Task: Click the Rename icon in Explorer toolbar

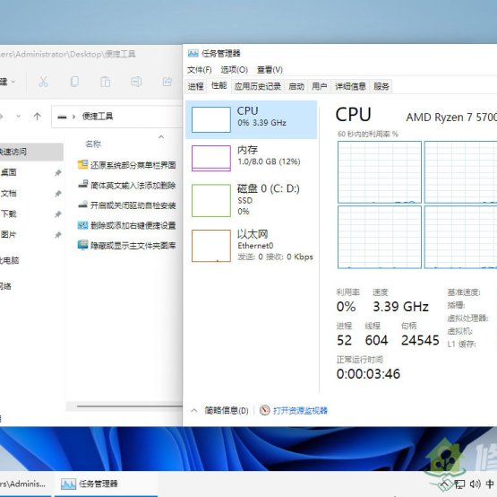Action: click(136, 82)
